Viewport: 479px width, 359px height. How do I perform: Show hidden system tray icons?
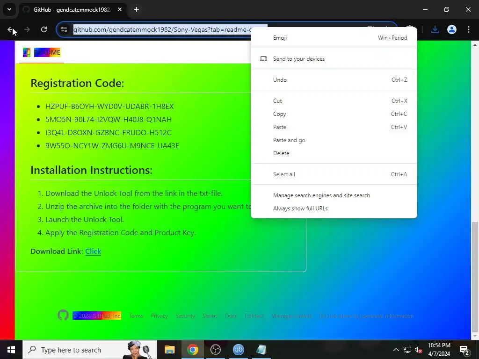(x=396, y=350)
